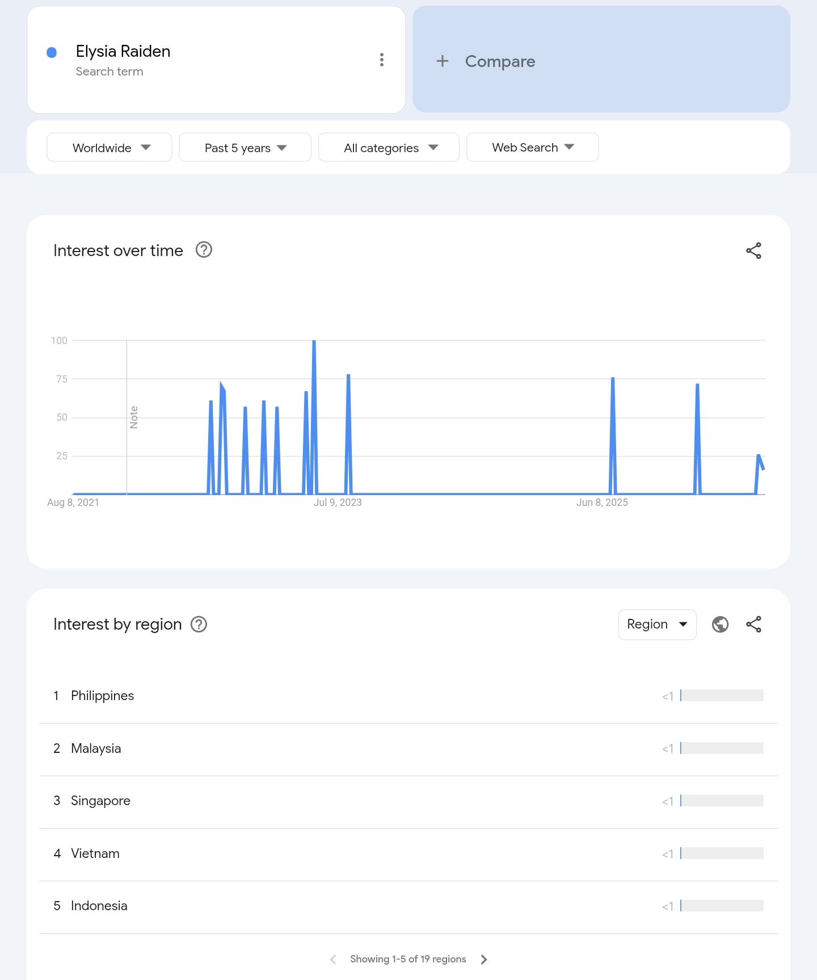This screenshot has height=980, width=817.
Task: Click the peak at 100 on the chart
Action: 314,341
